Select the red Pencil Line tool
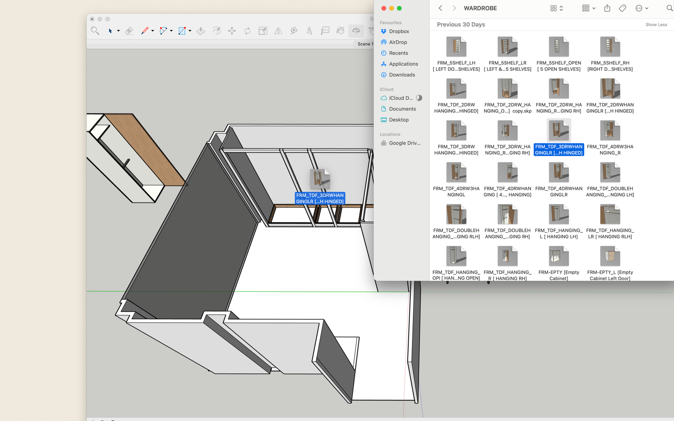 tap(144, 31)
